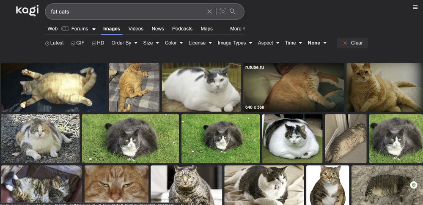Screen dimensions: 423x205
Task: Filter results to GIF images
Action: pos(78,43)
